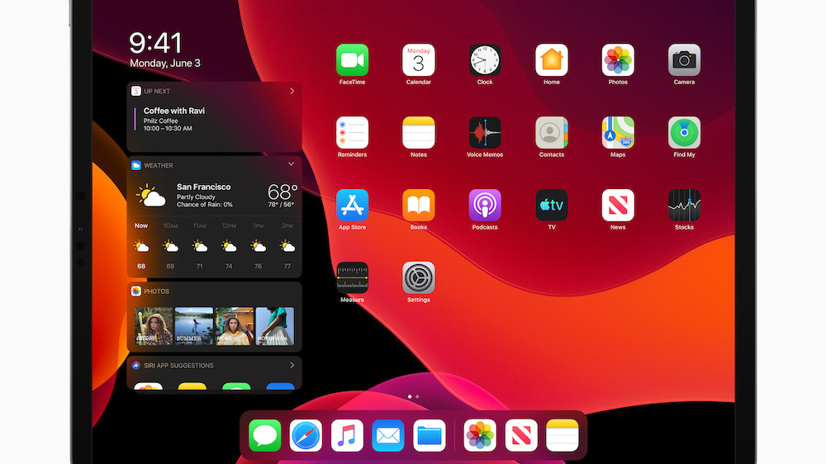Tap the Coffee with Ravi event
Image resolution: width=826 pixels, height=464 pixels.
click(x=173, y=119)
